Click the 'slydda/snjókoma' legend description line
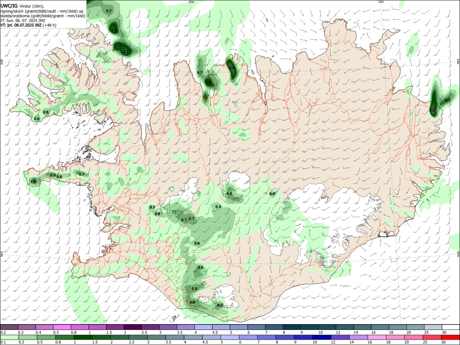 pos(43,16)
